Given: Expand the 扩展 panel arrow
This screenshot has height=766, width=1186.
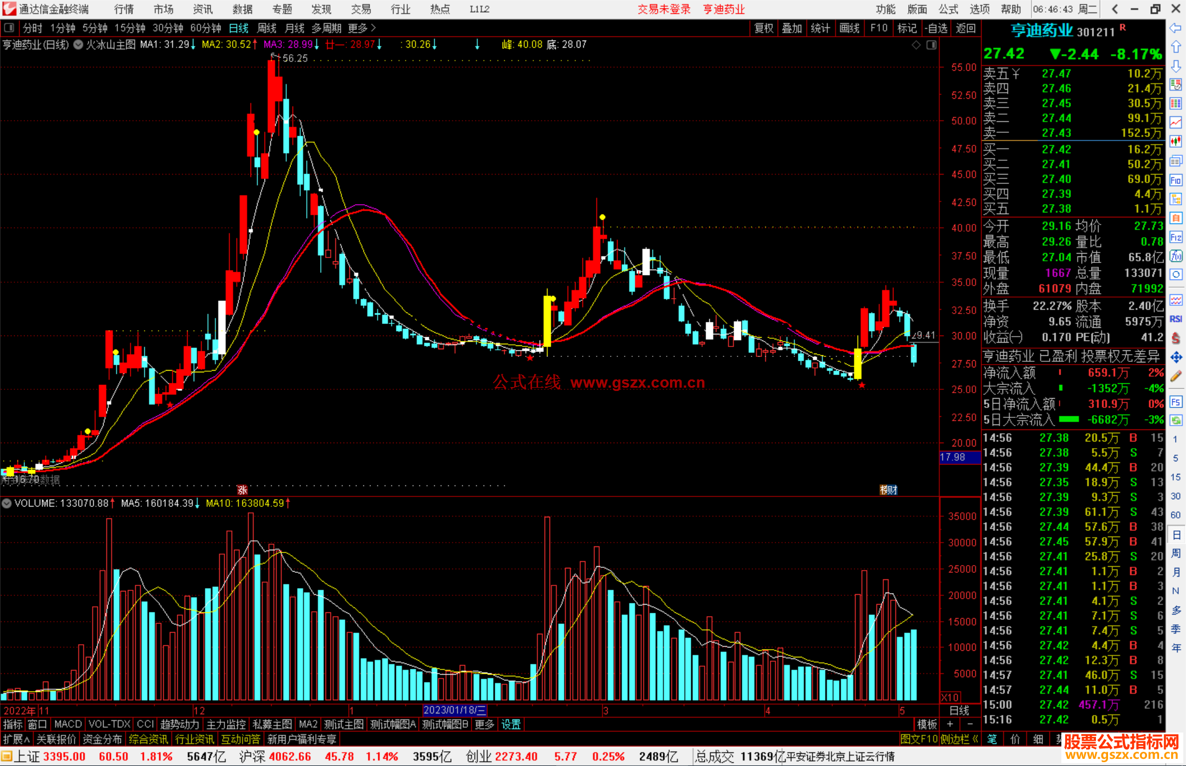Looking at the screenshot, I should click(x=16, y=739).
